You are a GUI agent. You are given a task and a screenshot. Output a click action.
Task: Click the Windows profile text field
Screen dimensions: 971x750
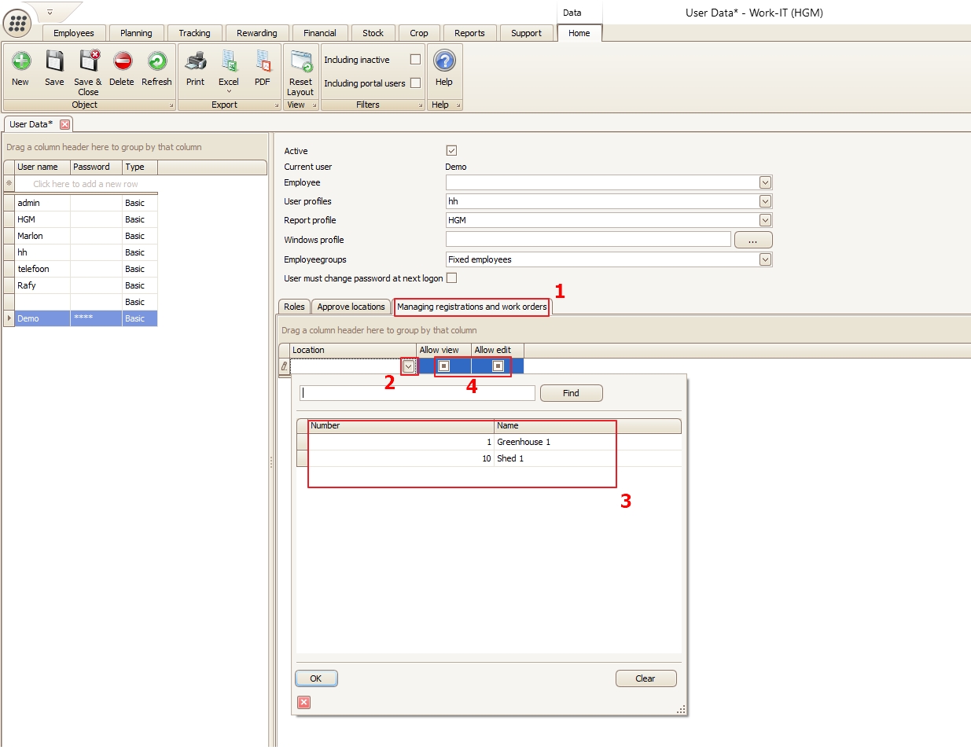(588, 240)
